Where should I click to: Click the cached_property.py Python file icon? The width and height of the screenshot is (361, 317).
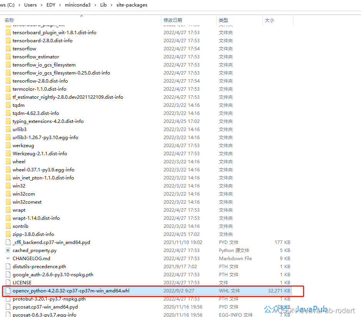[8, 250]
